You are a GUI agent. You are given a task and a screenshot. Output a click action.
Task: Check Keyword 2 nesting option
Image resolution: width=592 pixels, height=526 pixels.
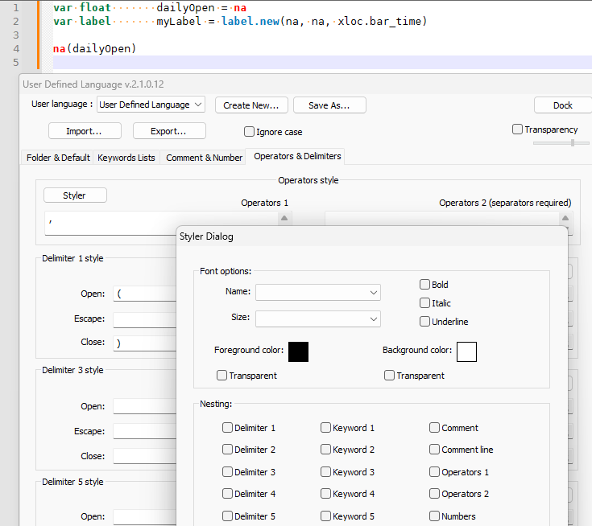pyautogui.click(x=325, y=450)
